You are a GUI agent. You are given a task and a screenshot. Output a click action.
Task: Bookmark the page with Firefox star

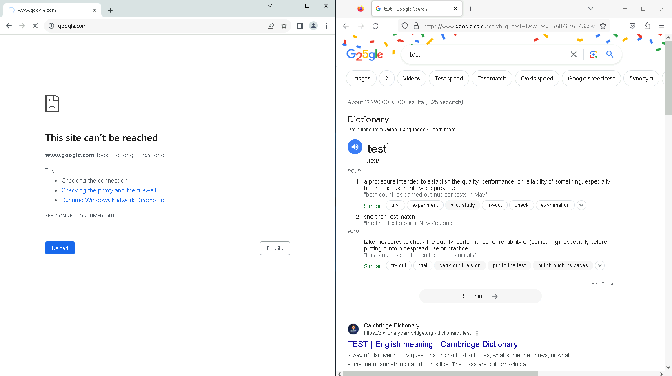click(603, 26)
